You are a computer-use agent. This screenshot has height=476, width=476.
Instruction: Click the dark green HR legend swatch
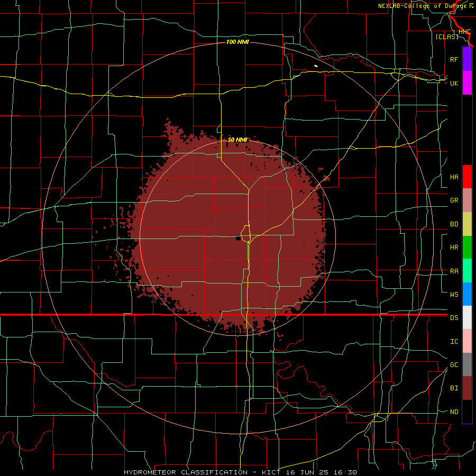(467, 248)
